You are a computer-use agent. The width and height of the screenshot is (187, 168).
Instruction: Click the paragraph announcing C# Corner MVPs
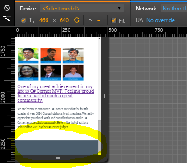click(x=56, y=118)
